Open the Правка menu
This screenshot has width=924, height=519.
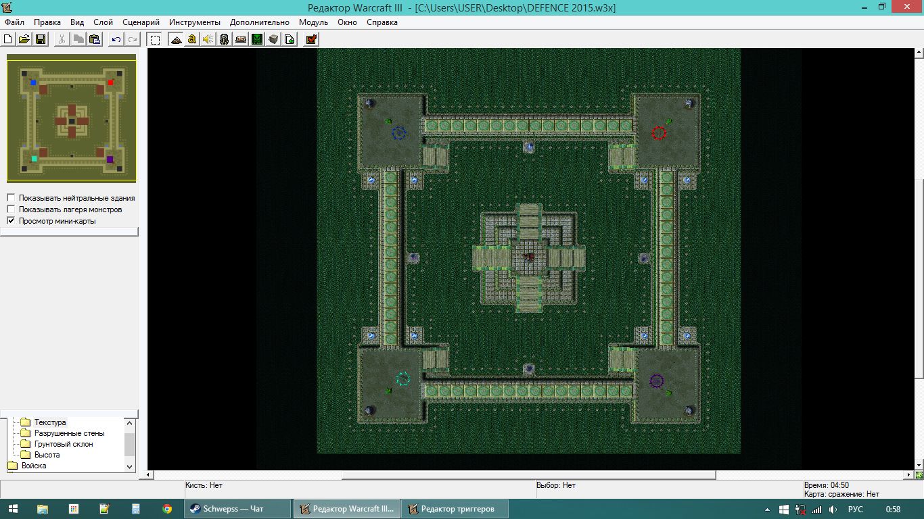point(47,22)
